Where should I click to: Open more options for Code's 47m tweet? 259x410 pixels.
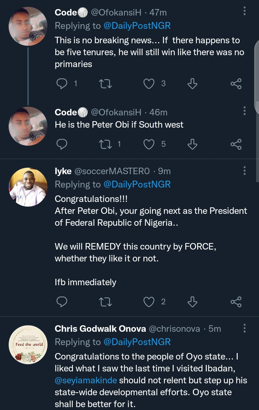pos(245,12)
